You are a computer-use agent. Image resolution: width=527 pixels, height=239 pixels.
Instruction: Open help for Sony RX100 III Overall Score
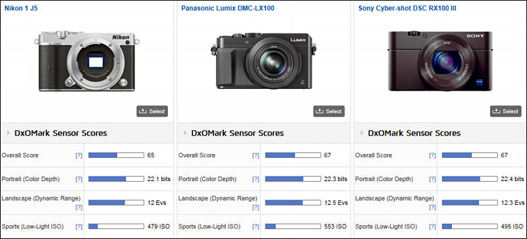432,155
